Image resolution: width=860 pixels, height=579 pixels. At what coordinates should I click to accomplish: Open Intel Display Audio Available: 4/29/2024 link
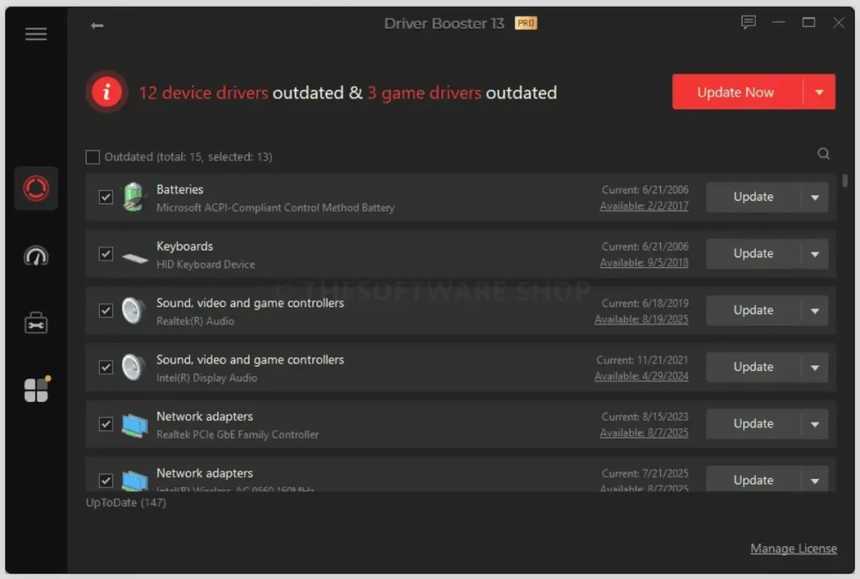click(x=641, y=376)
